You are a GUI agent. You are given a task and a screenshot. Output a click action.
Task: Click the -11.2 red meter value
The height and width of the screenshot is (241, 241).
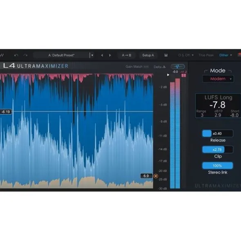coord(183,72)
